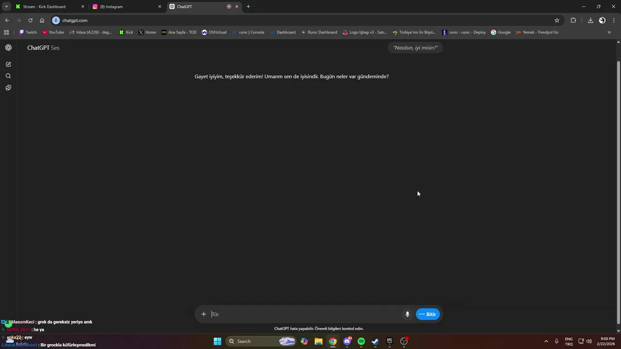
Task: Toggle the microphone in the composer
Action: pos(408,314)
